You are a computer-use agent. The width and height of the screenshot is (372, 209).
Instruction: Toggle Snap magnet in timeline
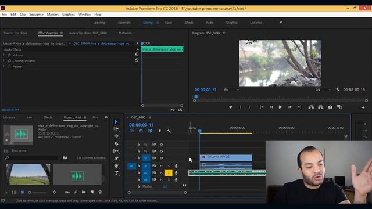(x=141, y=131)
